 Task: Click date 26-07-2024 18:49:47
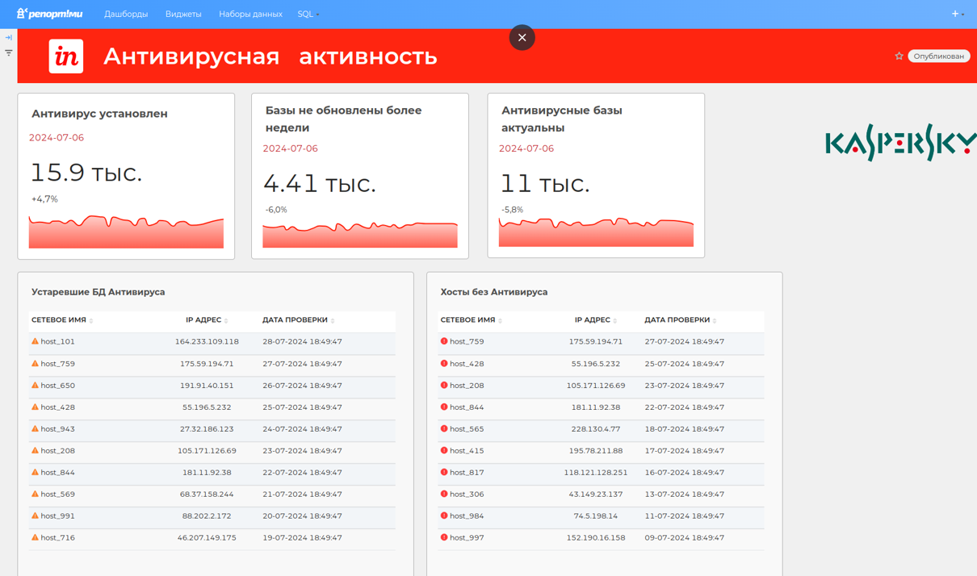pyautogui.click(x=302, y=386)
